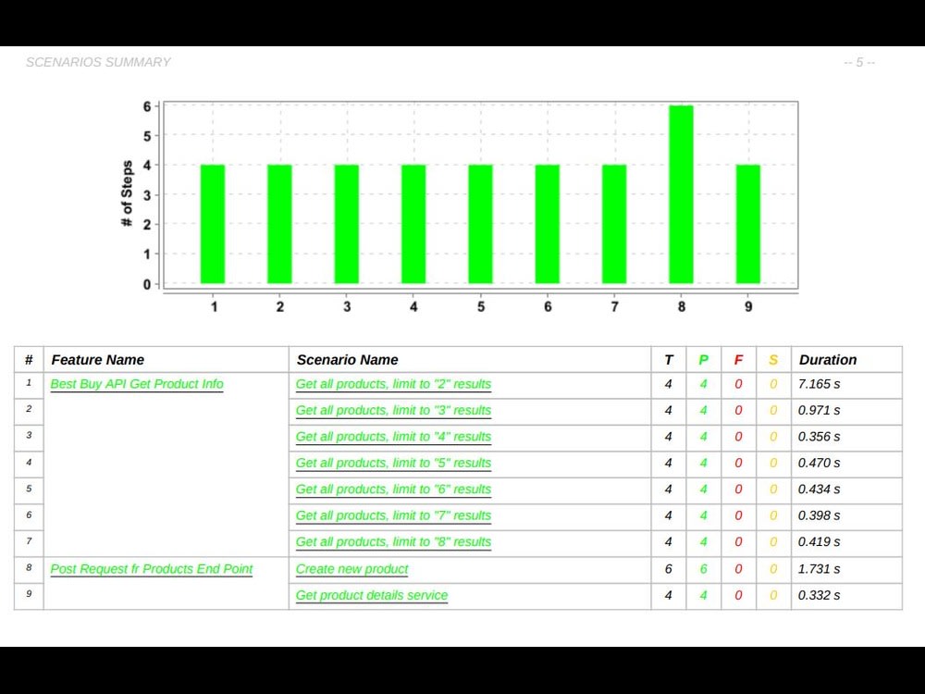Open the "Post Request fr Products End Point" feature link

click(x=152, y=568)
